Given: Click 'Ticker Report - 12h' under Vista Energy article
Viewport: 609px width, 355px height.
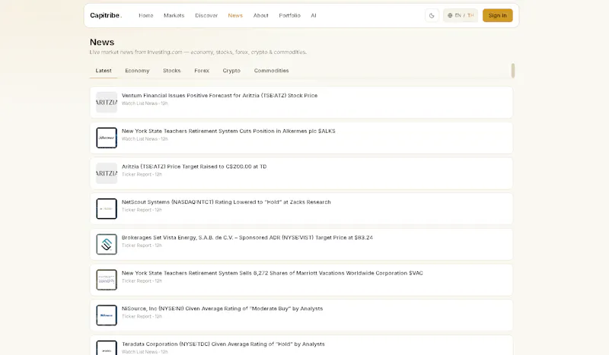Looking at the screenshot, I should 142,246.
